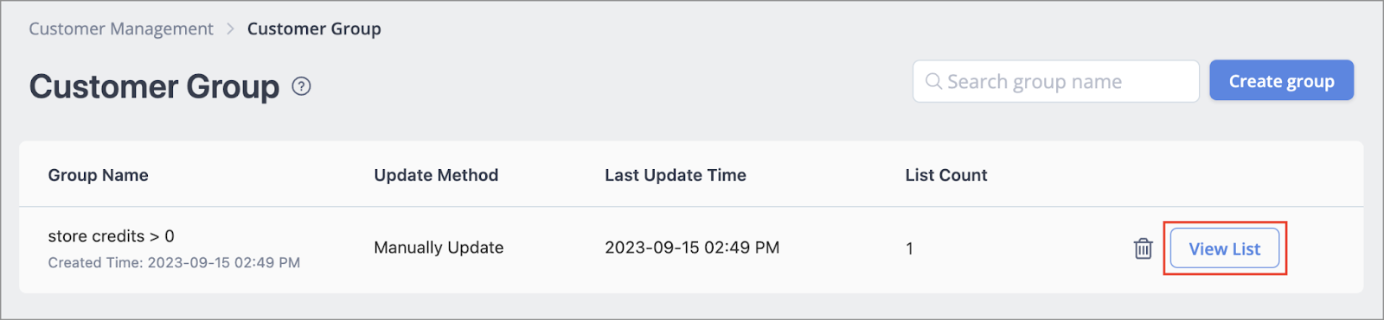Click the magnifier icon in search box
The image size is (1384, 320).
point(933,81)
